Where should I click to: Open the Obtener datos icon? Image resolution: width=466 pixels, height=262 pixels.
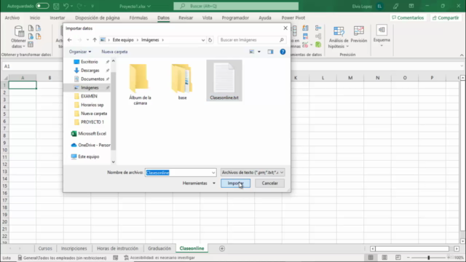point(18,31)
